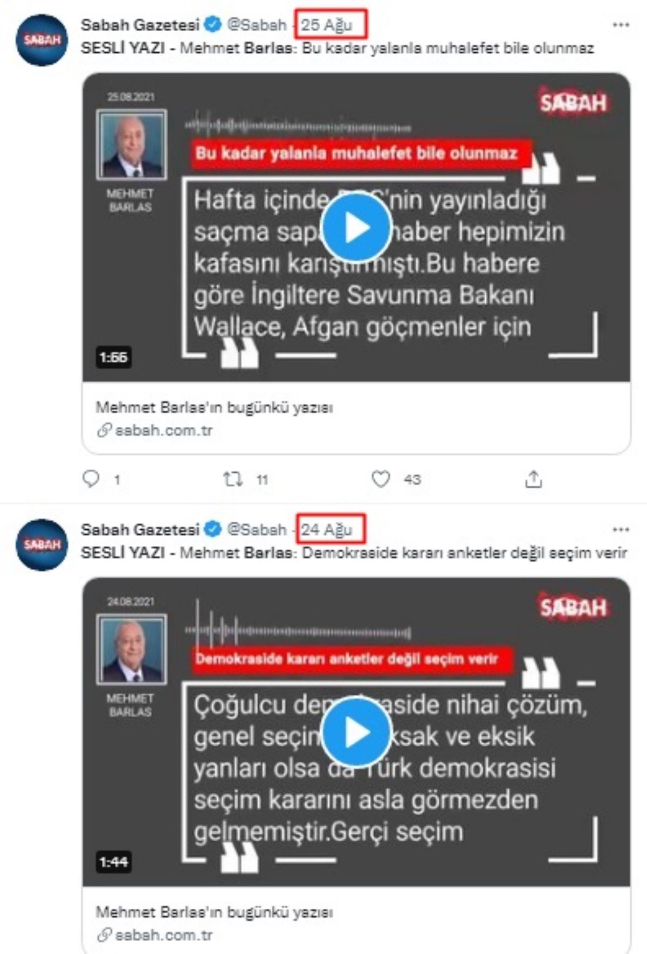Viewport: 647px width, 954px height.
Task: Click the reply icon on first tweet
Action: [x=91, y=479]
